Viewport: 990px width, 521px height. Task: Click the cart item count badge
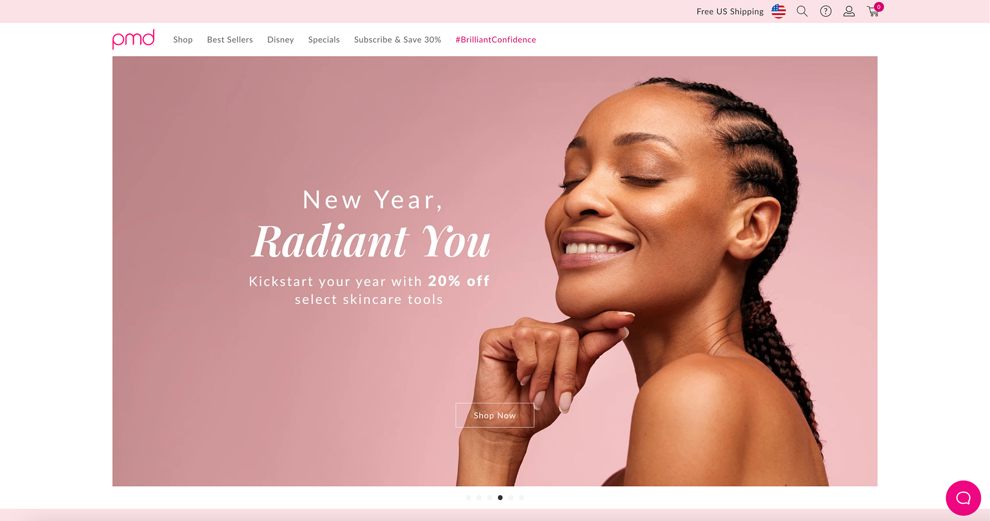(879, 7)
